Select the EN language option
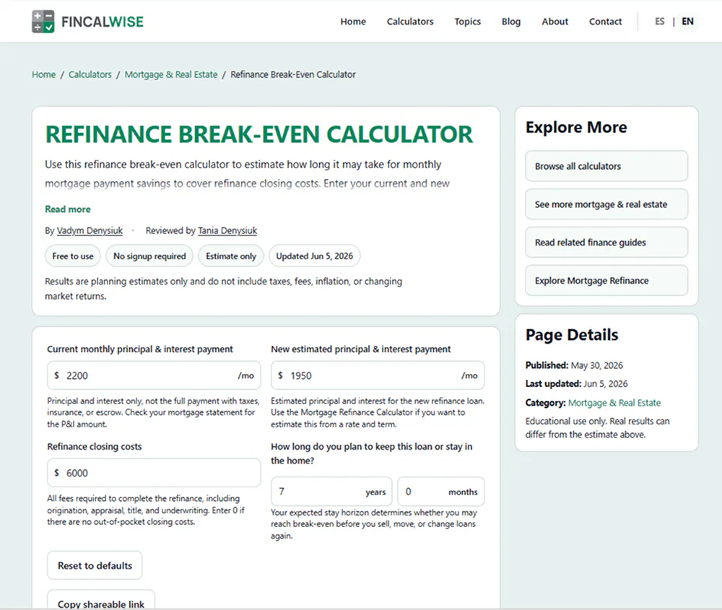The height and width of the screenshot is (610, 722). (x=687, y=22)
